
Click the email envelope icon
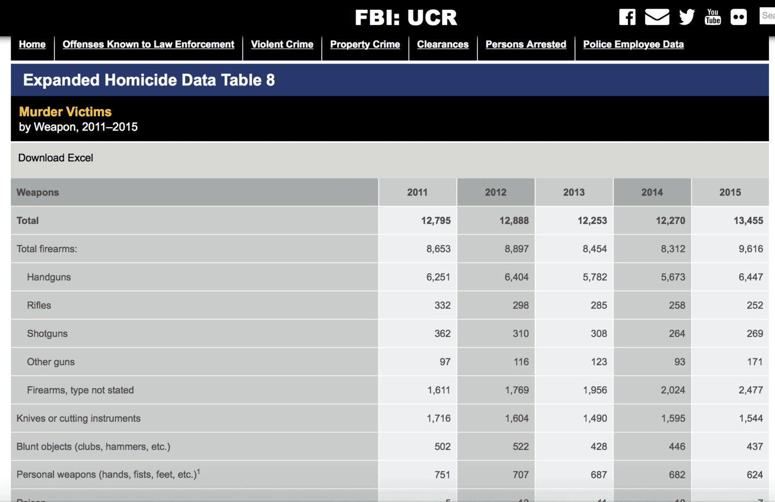pos(657,17)
